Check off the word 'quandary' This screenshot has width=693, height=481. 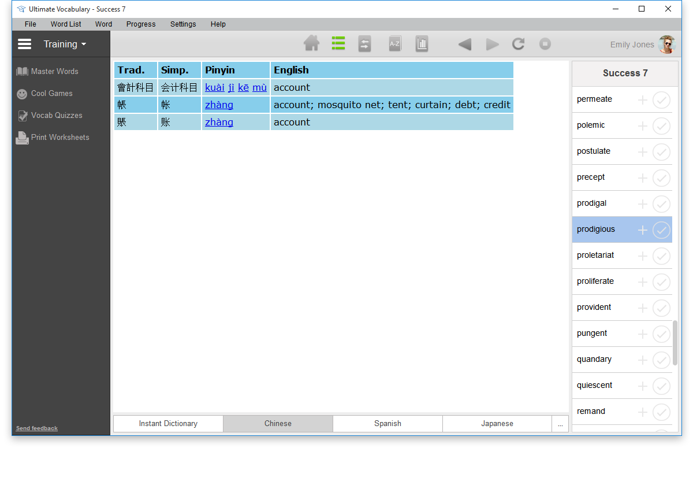click(x=661, y=360)
